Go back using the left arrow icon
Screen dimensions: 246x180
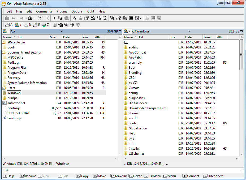coord(14,18)
